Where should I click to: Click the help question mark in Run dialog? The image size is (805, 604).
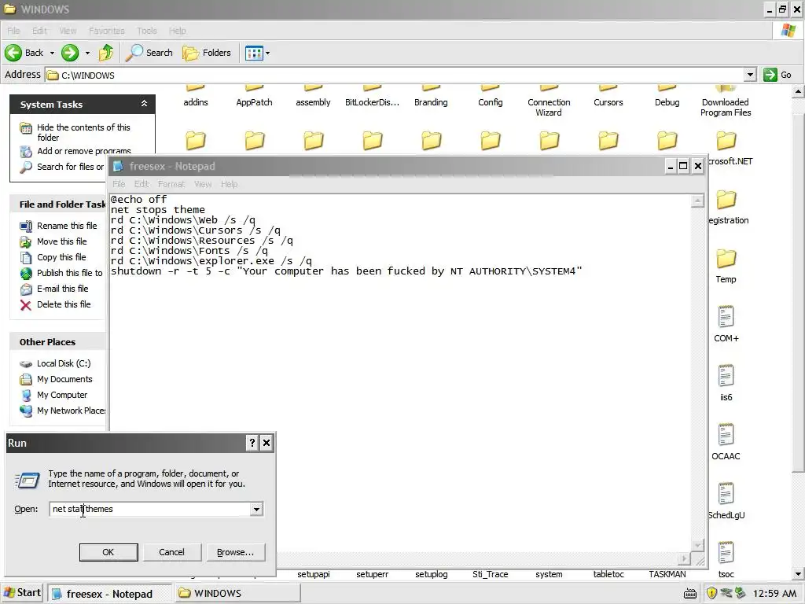point(252,443)
